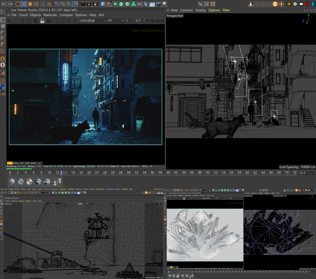This screenshot has width=316, height=279.
Task: Click the Octane Mix material icon
Action: (38, 182)
